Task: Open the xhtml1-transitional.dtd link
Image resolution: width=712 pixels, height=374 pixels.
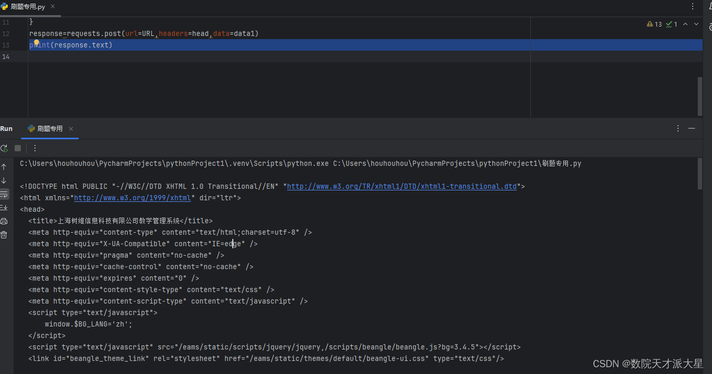Action: pyautogui.click(x=402, y=186)
